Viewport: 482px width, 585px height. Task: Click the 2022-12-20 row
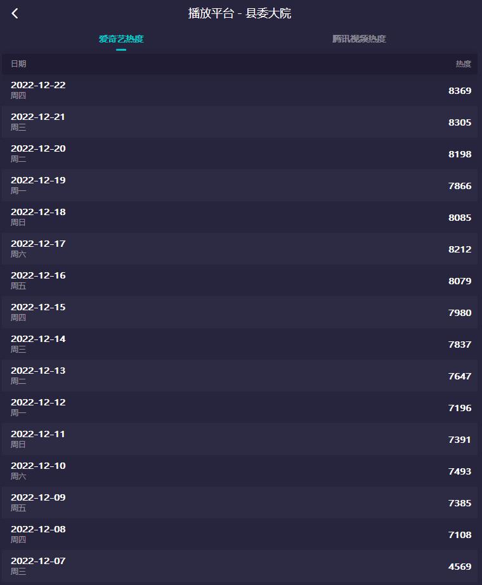tap(241, 154)
